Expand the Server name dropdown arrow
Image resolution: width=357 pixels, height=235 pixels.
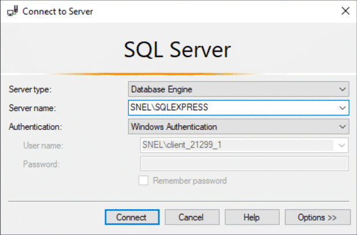click(x=343, y=107)
